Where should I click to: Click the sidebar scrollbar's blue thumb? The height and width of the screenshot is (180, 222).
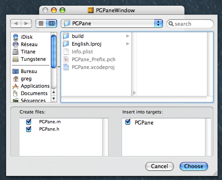pos(53,51)
